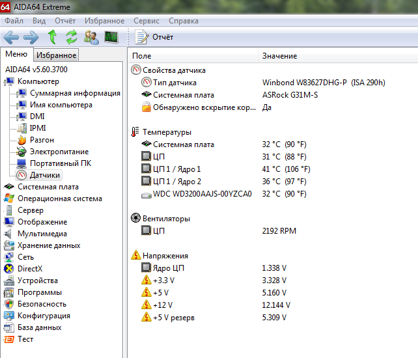This screenshot has width=418, height=358.
Task: Select the +3.3 V voltage row
Action: 158,280
